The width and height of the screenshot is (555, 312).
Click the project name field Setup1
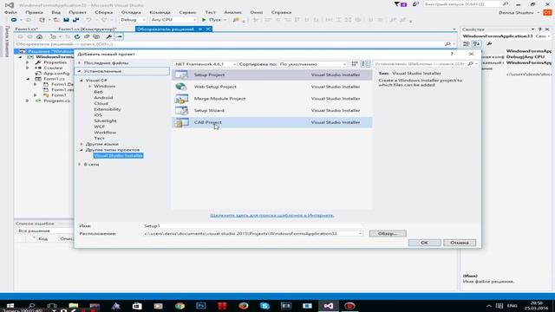252,225
